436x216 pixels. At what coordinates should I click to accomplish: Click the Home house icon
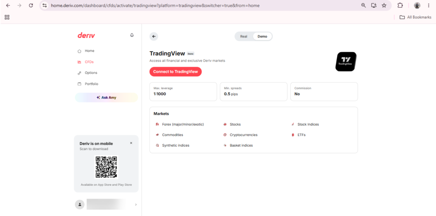[x=79, y=51]
